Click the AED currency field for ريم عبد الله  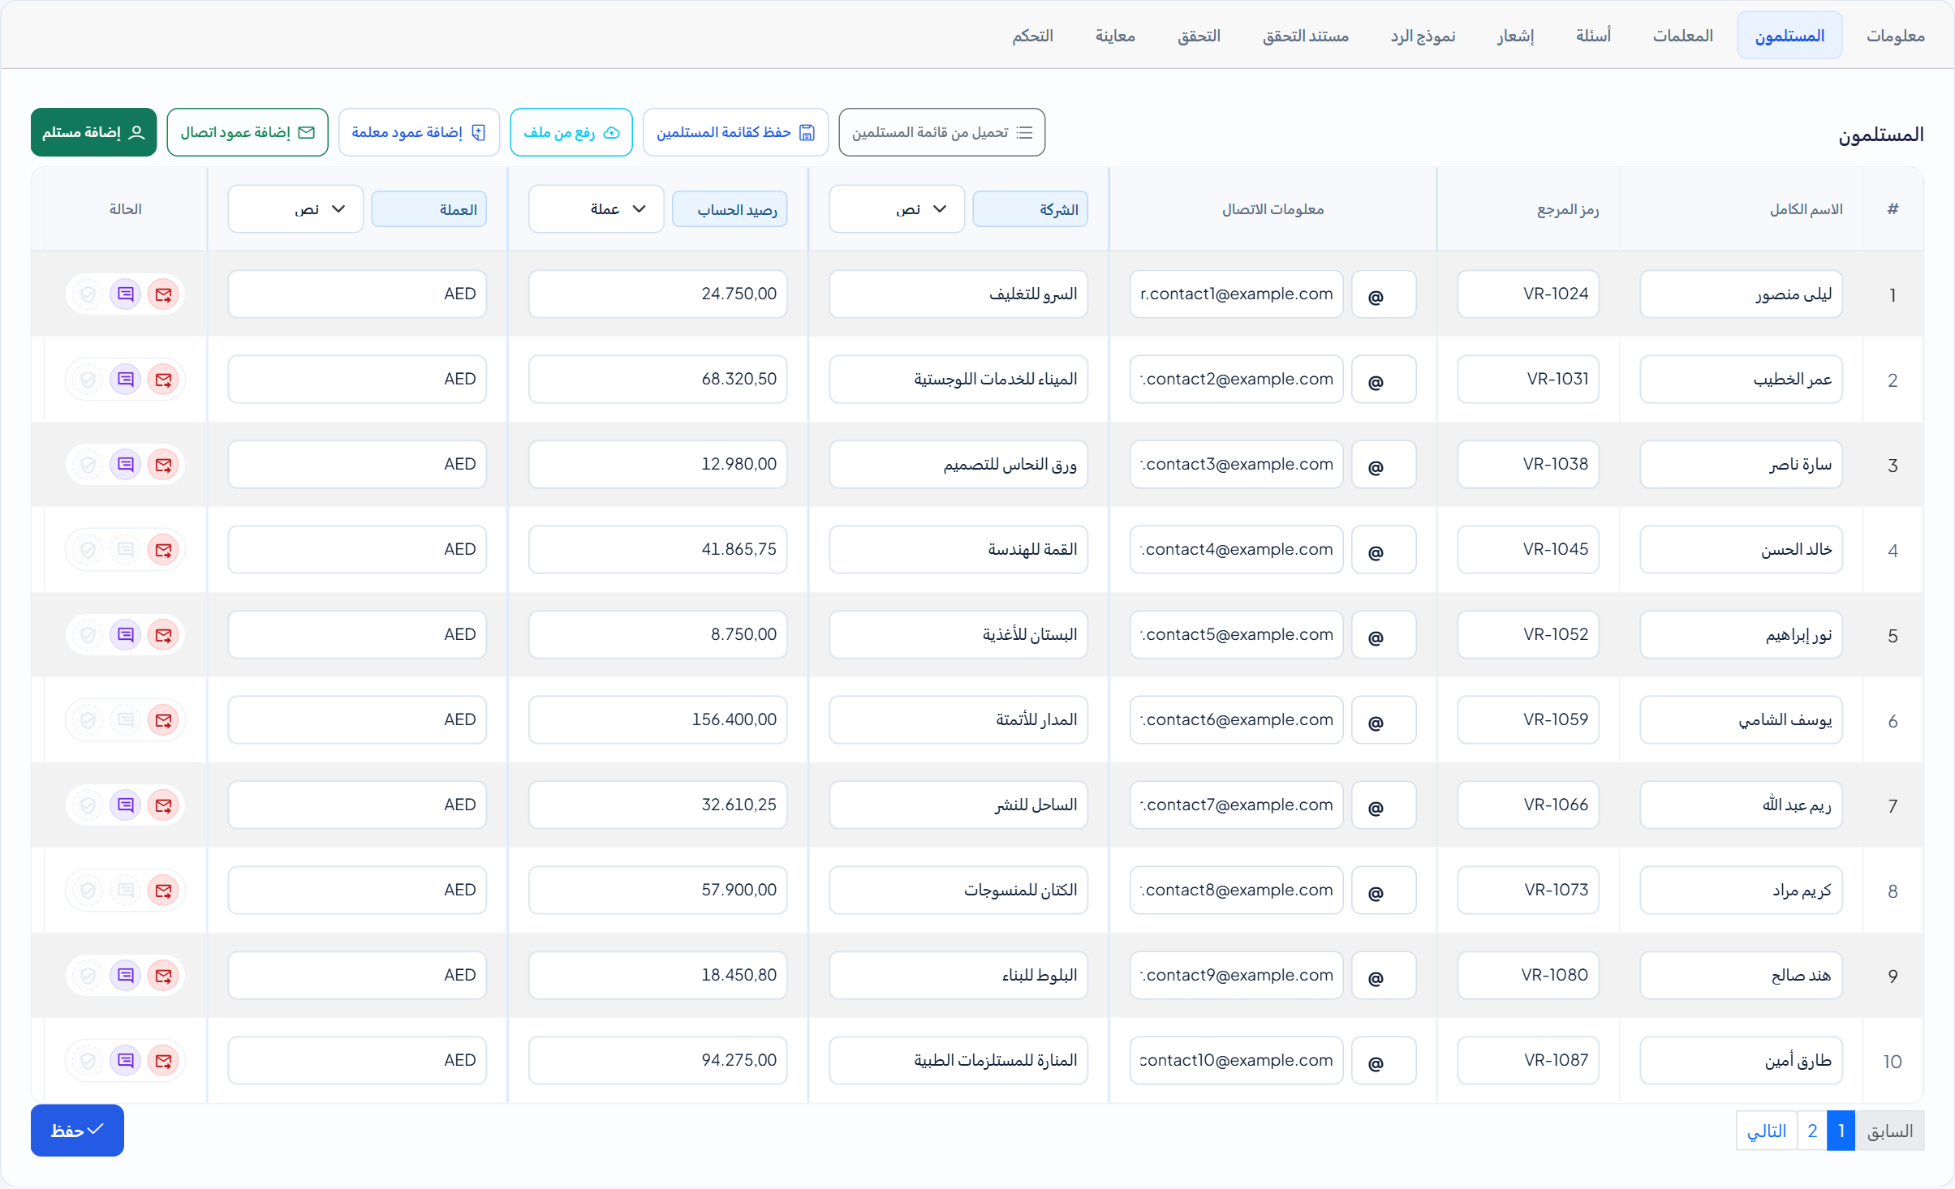pyautogui.click(x=357, y=805)
